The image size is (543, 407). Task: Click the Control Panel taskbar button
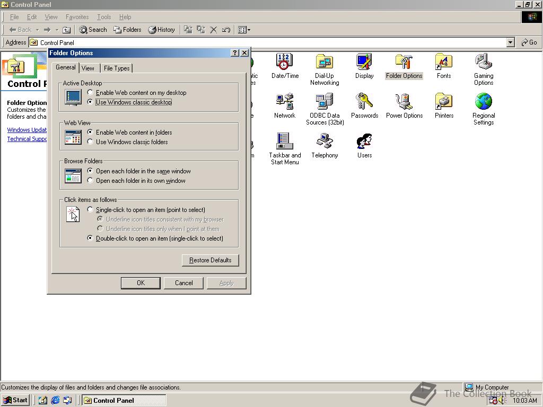(x=124, y=401)
